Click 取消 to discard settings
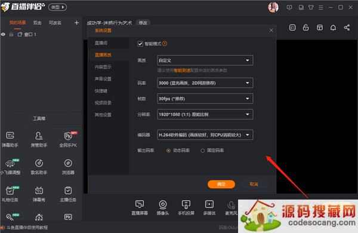This screenshot has width=358, height=233. click(254, 184)
